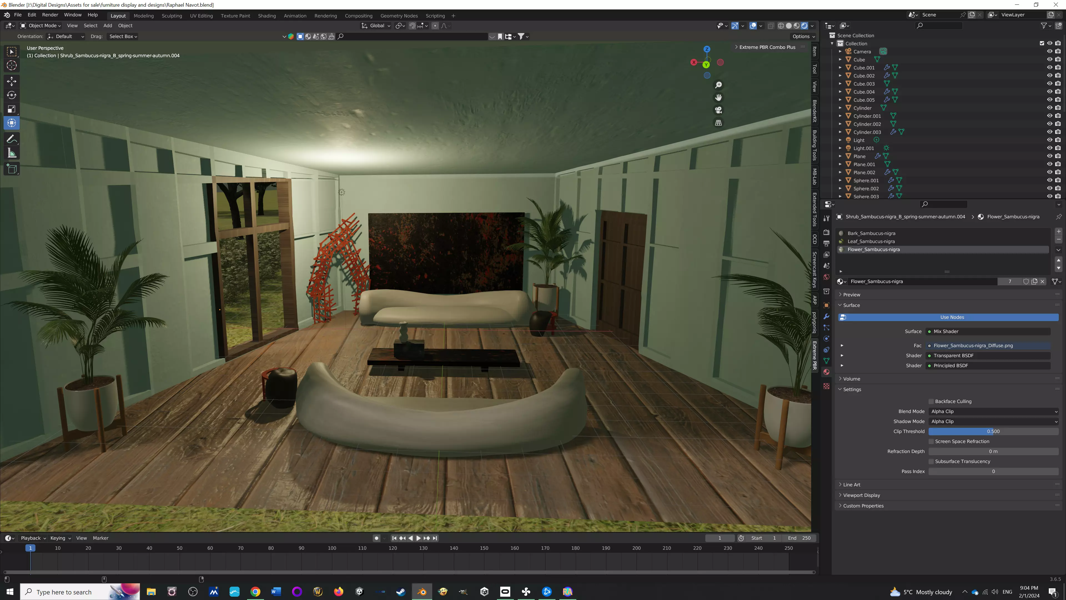
Task: Enable the Backface Culling checkbox
Action: [931, 401]
